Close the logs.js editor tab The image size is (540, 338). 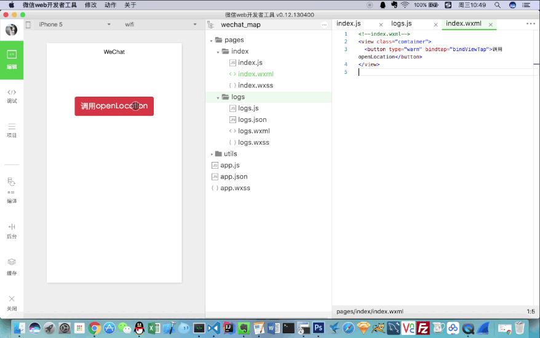tap(435, 25)
